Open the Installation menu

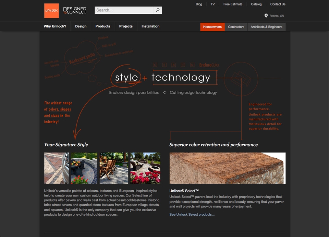pos(150,26)
